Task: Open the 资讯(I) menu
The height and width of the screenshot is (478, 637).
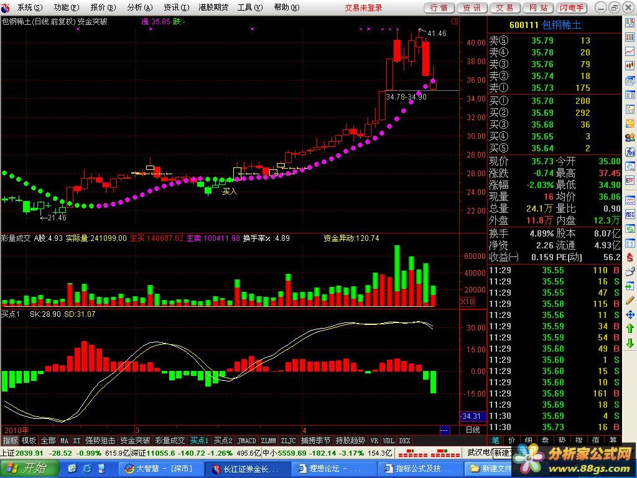Action: click(x=176, y=7)
